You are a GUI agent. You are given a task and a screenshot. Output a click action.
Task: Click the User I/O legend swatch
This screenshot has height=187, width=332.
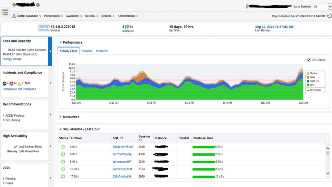pos(308,81)
